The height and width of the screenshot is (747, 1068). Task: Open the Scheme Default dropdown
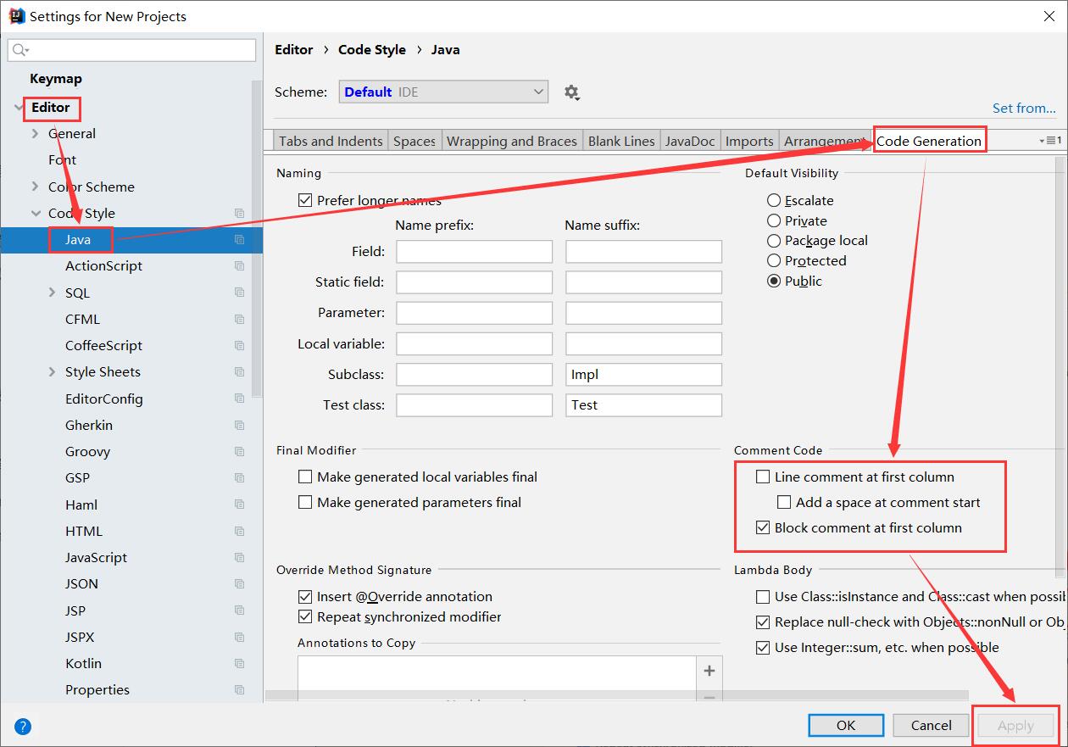(x=443, y=92)
